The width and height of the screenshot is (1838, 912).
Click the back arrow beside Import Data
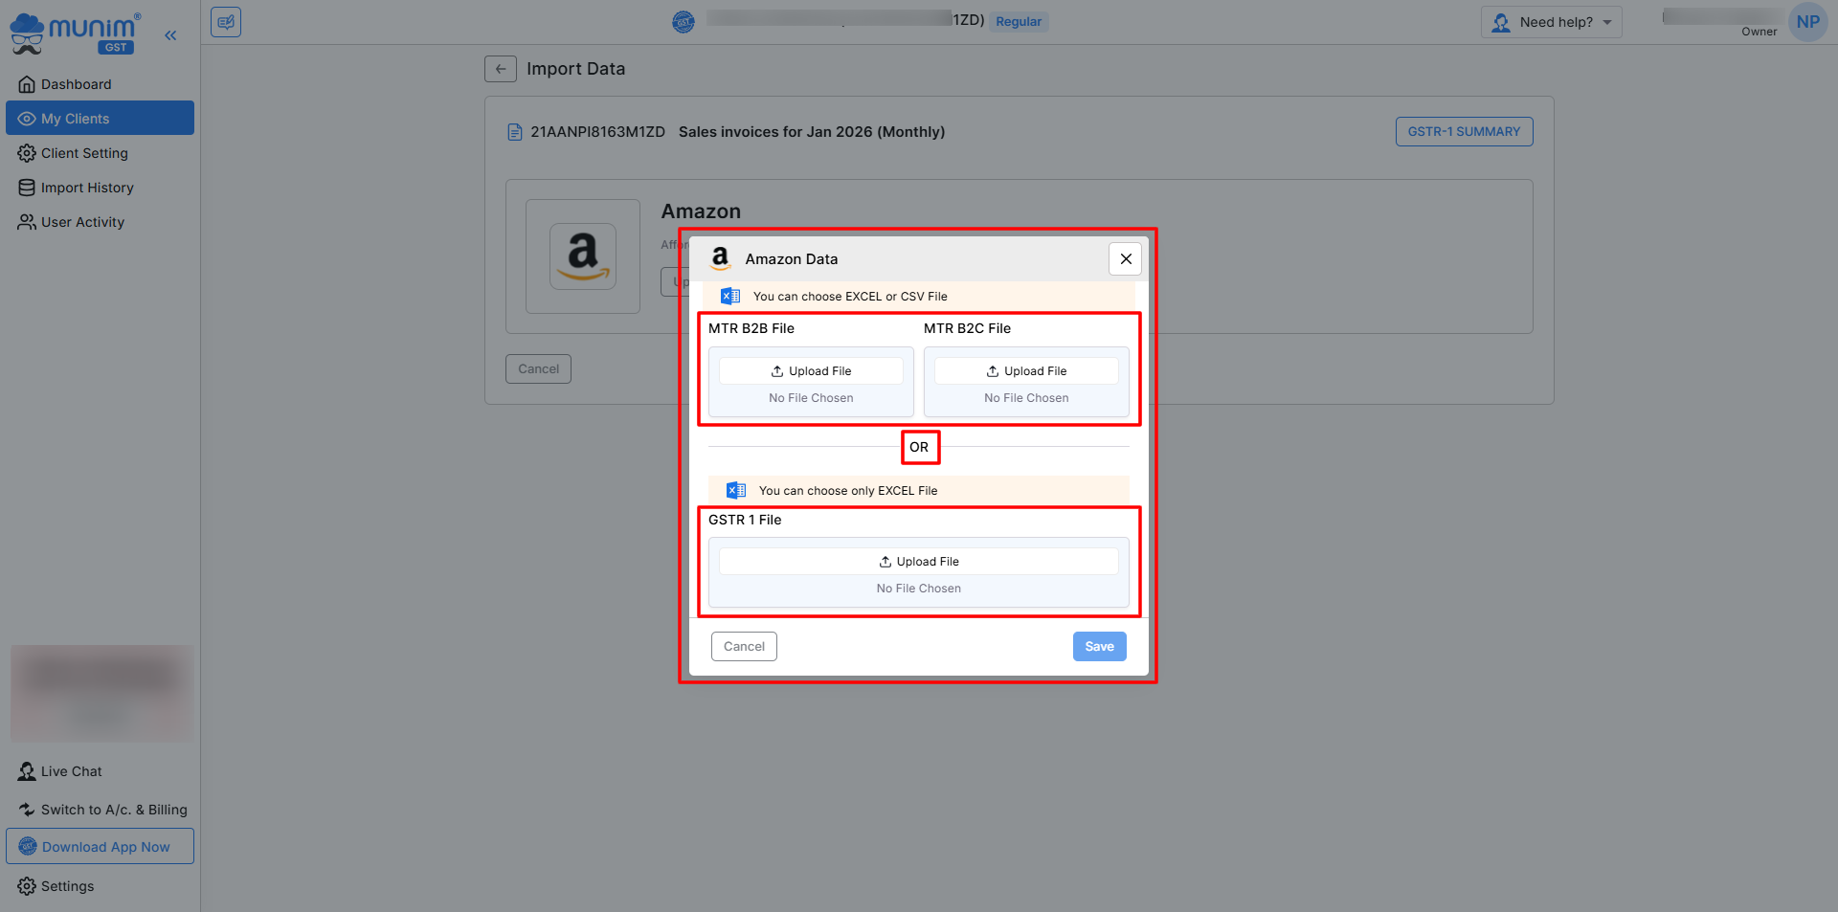[500, 69]
